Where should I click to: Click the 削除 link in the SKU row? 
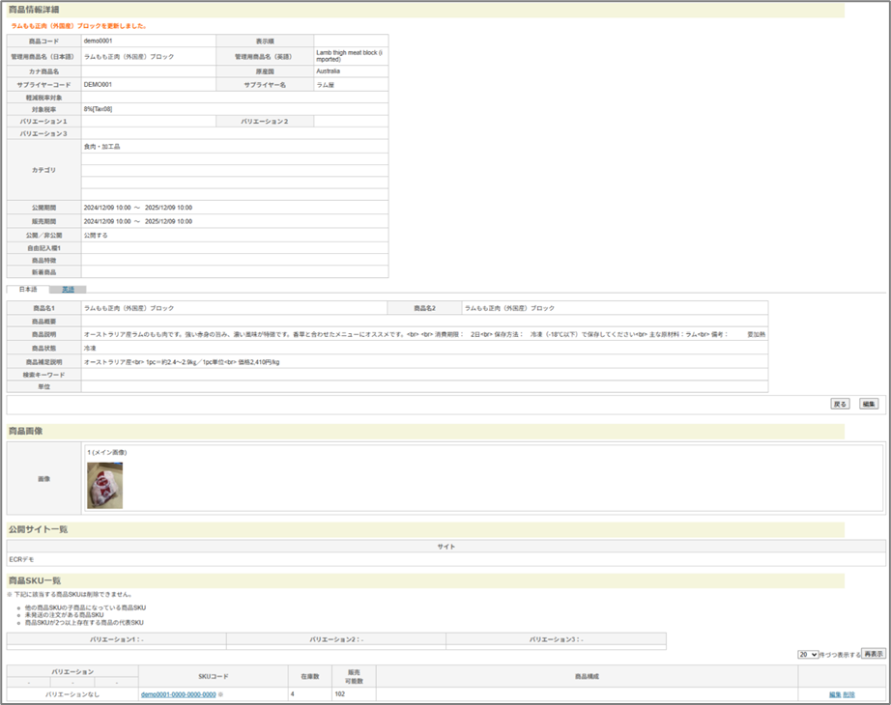pos(848,694)
